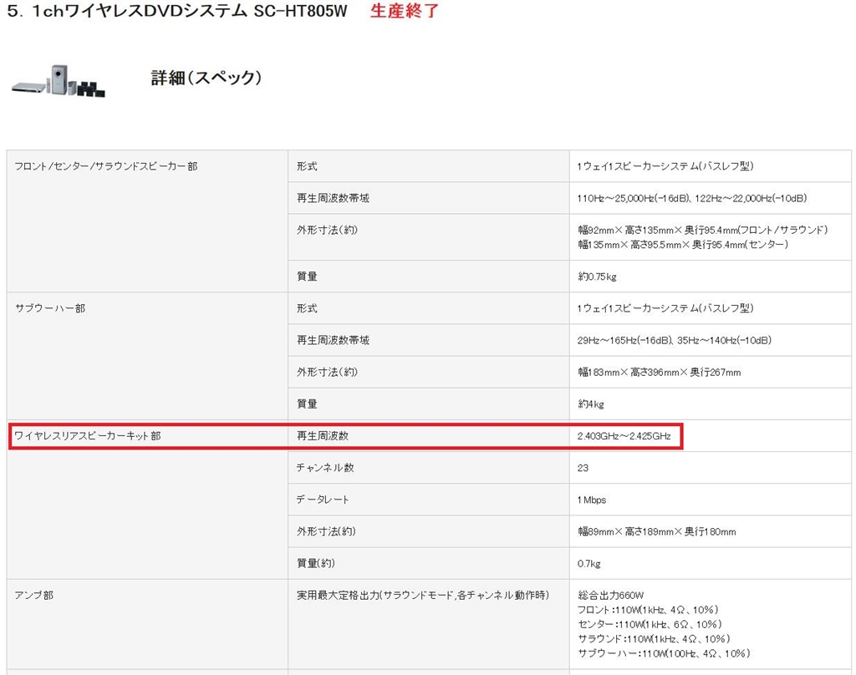Click the front speaker 1ウェイ1スピーカーシステム value
856x675 pixels.
pyautogui.click(x=665, y=166)
